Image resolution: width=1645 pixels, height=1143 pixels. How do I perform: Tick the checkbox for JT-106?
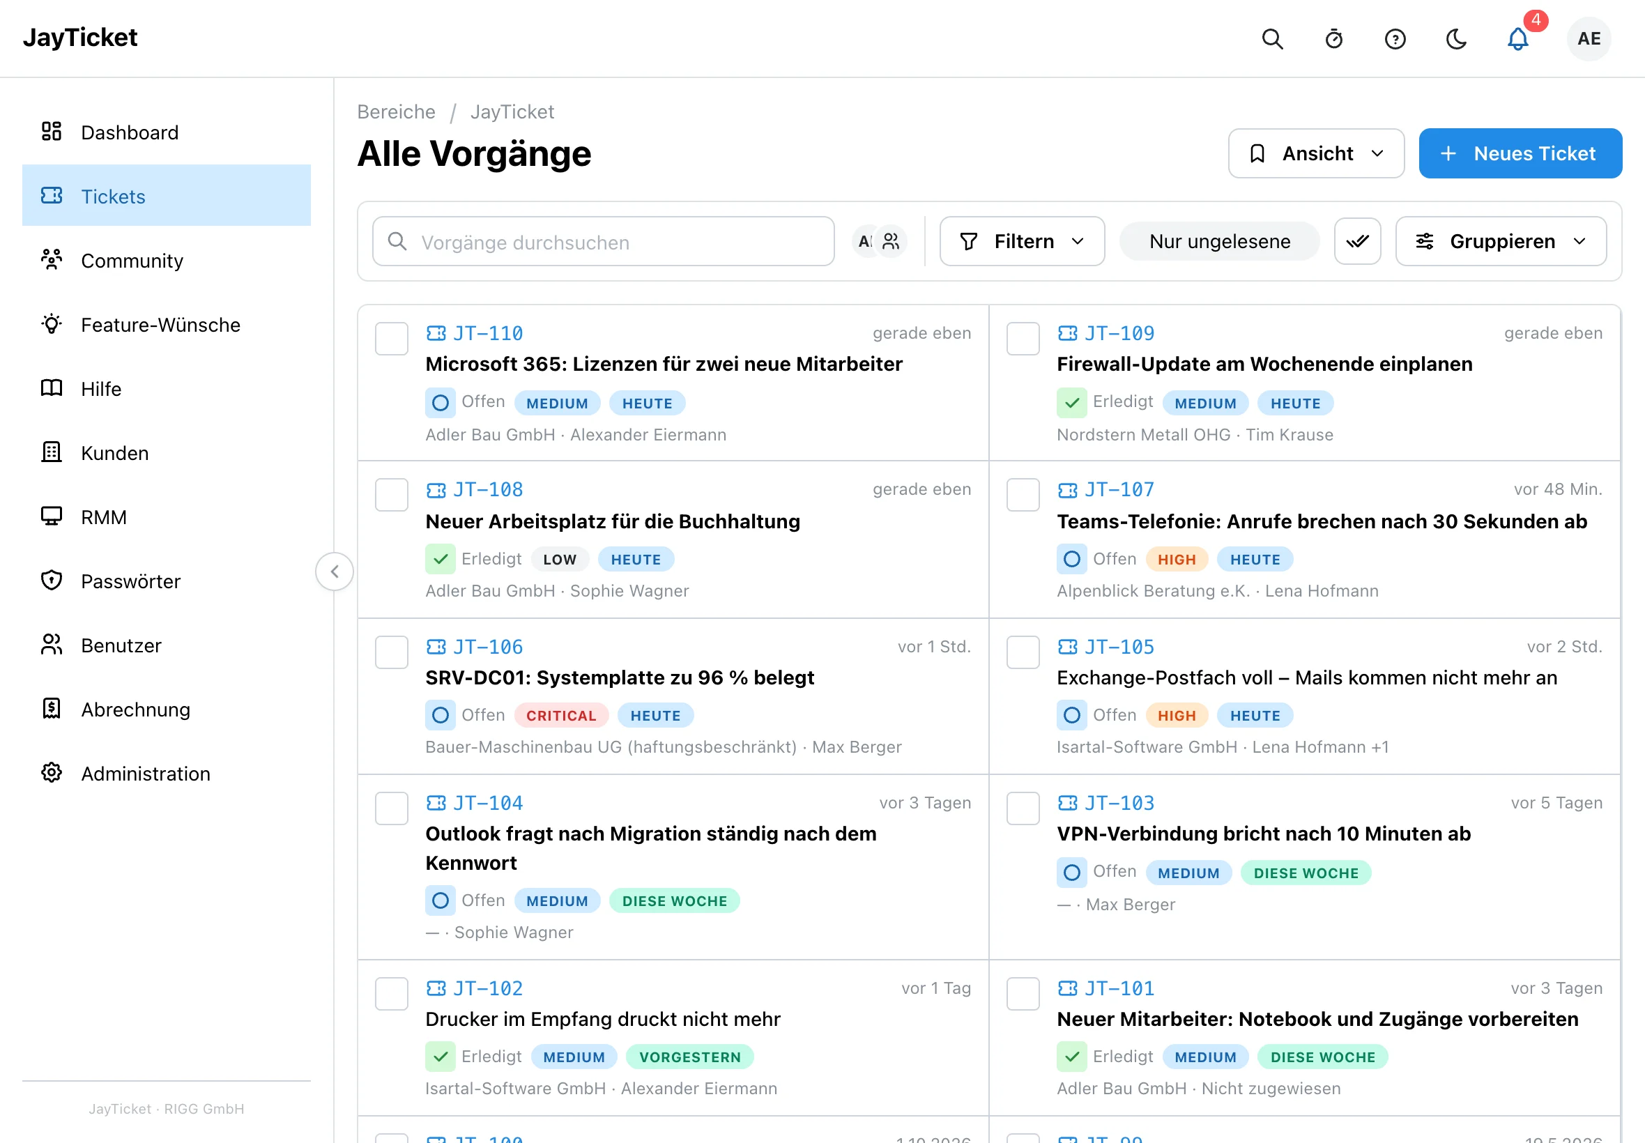392,652
